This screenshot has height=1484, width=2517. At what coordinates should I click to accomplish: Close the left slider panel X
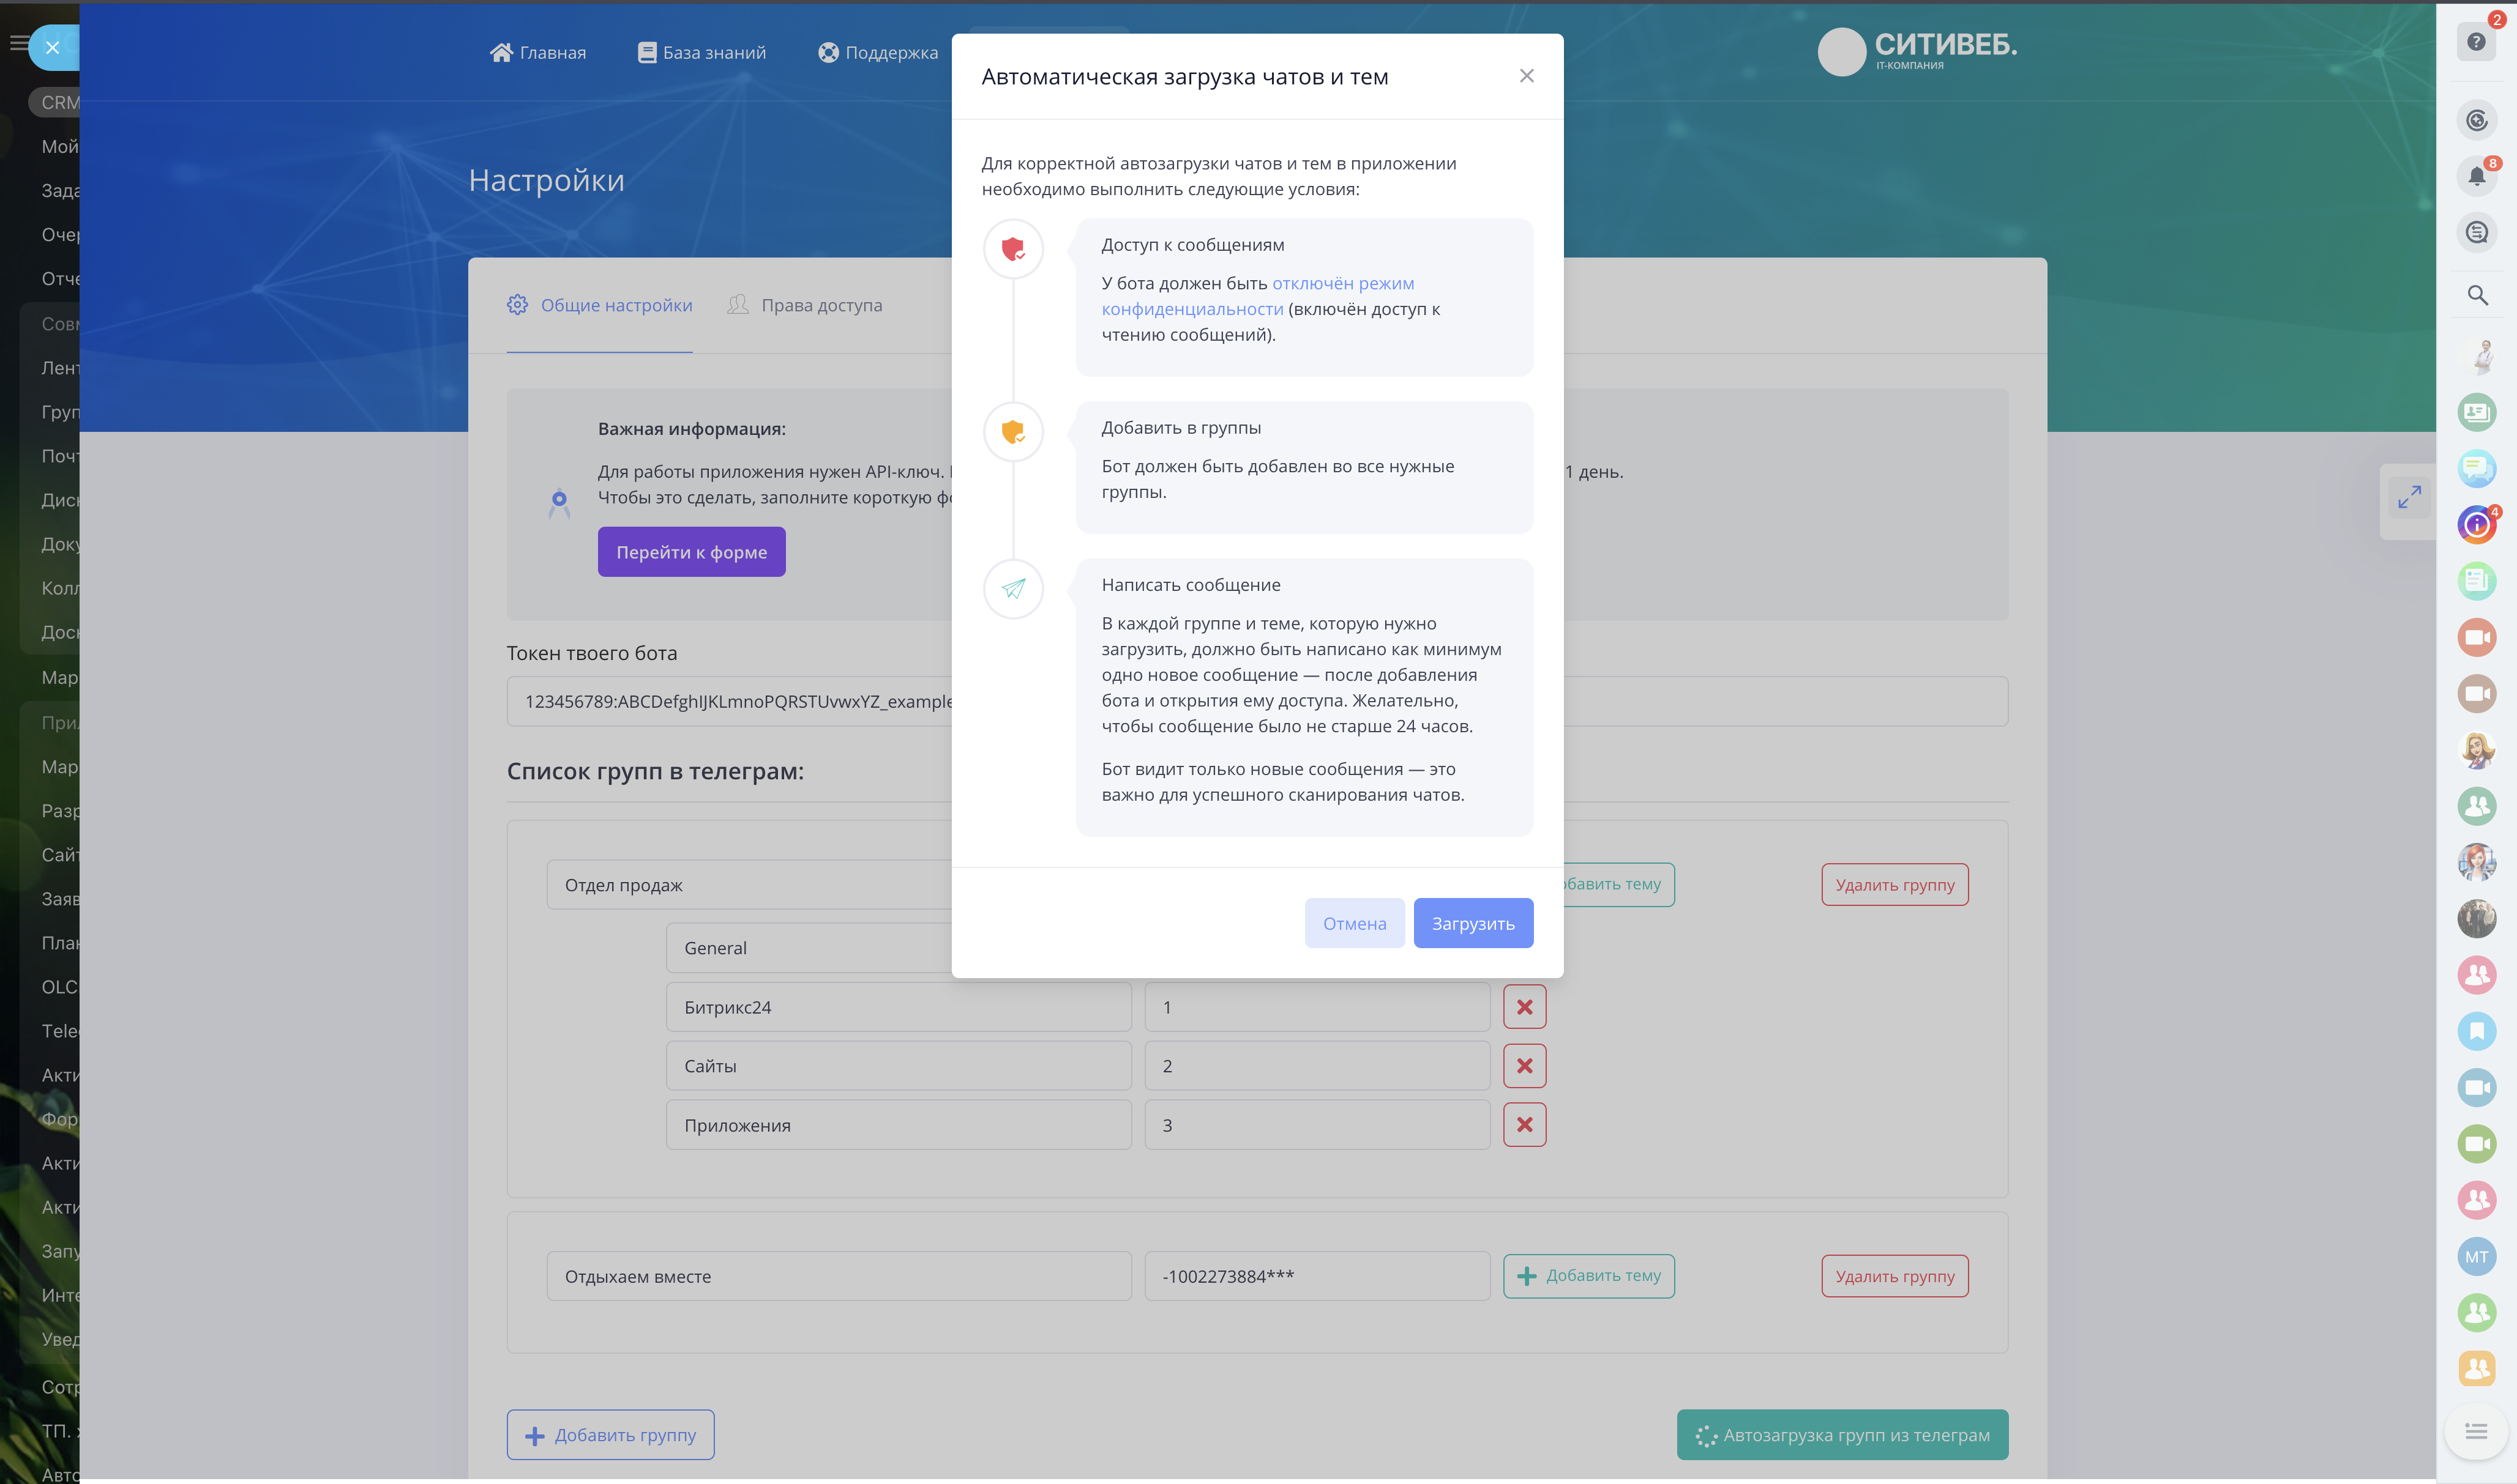[x=53, y=47]
